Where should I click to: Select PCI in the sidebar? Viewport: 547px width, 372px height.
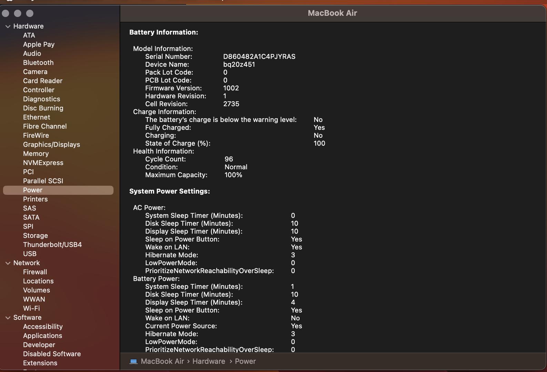(x=28, y=172)
